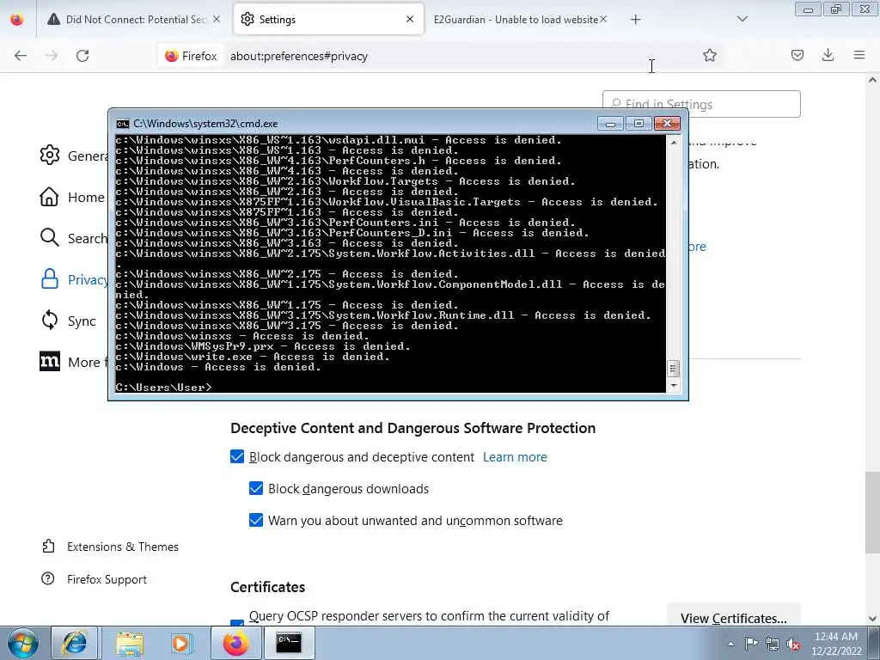Open Firefox Support link
Screen dimensions: 880x660
[x=94, y=579]
